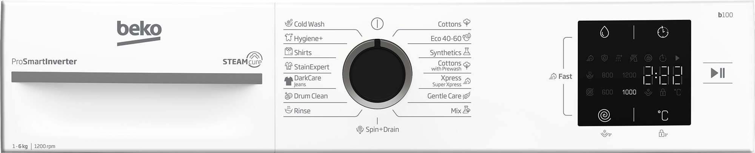Select the Cold Wash programme

pos(305,24)
